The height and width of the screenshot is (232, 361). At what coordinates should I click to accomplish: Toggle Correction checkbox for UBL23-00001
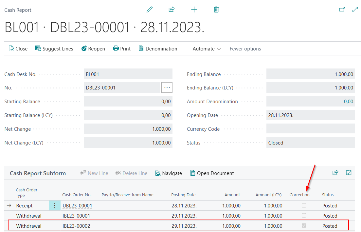pyautogui.click(x=304, y=205)
